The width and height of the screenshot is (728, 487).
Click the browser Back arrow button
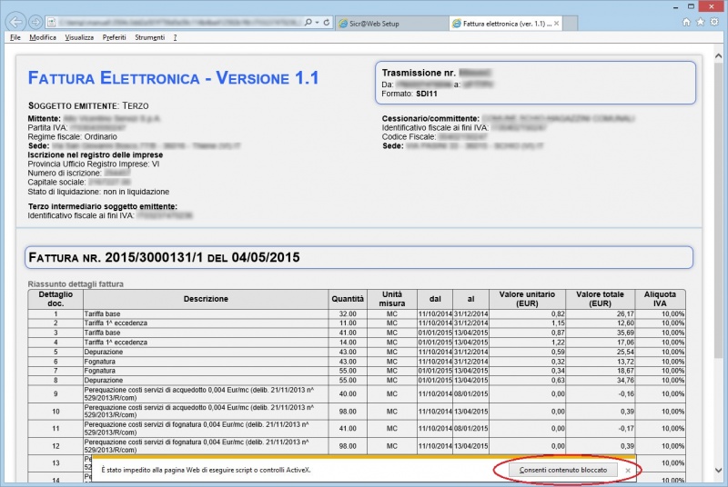[x=16, y=21]
